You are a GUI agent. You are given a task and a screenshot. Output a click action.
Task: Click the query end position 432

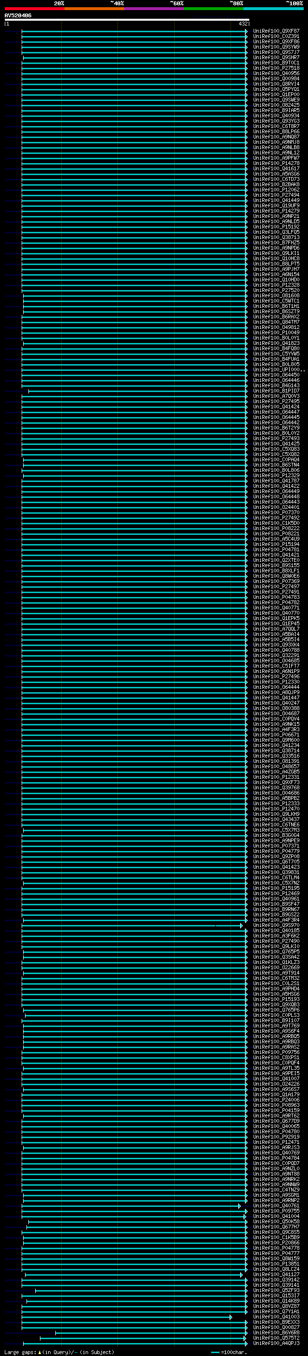[x=243, y=24]
